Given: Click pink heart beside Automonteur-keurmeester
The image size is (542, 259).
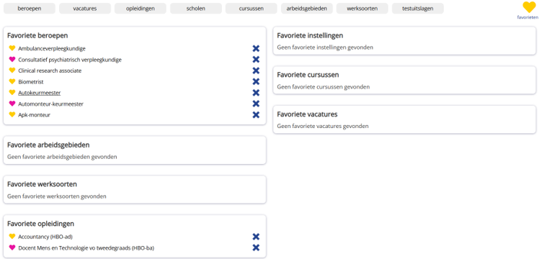Looking at the screenshot, I should point(12,104).
